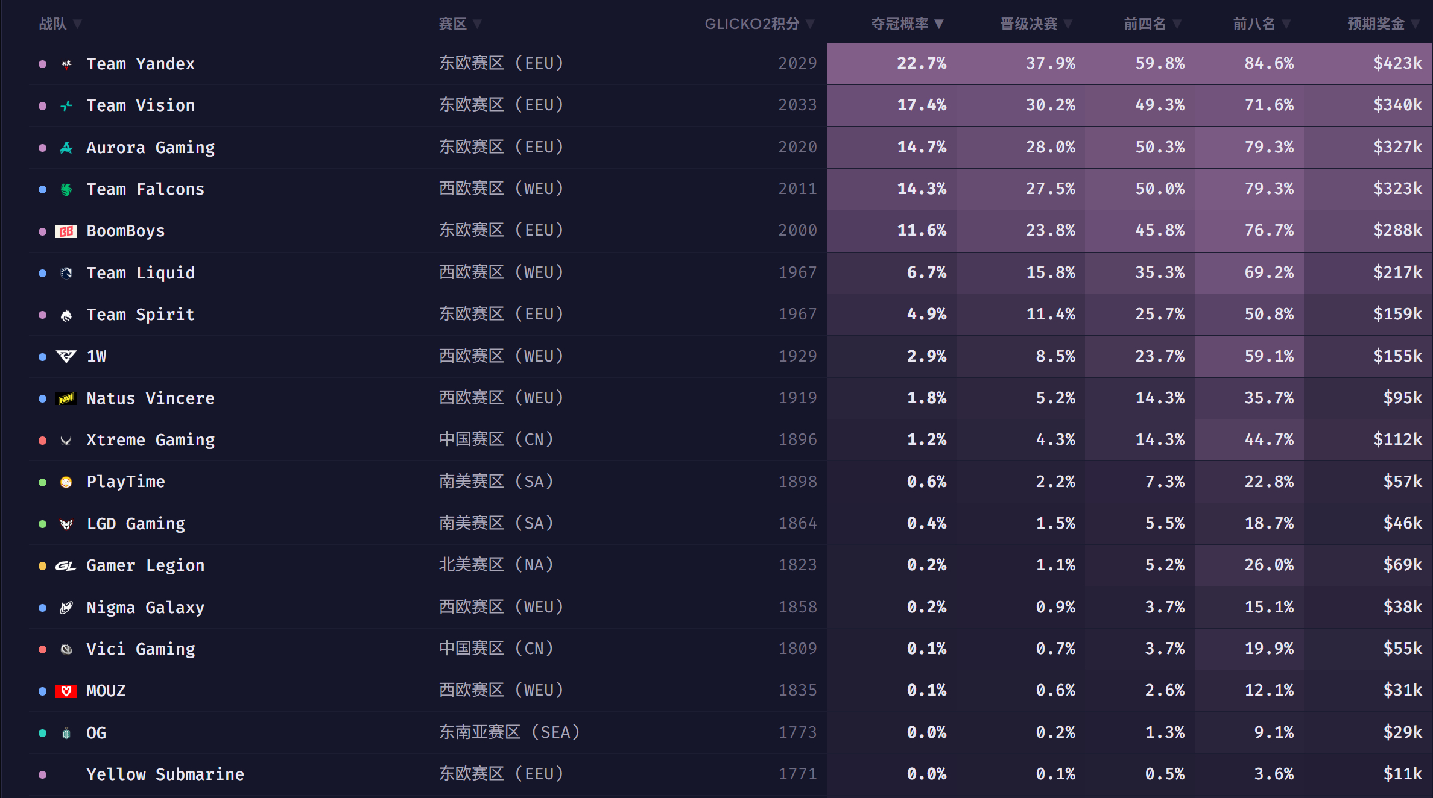Click the green region dot beside PlayTime

[42, 482]
